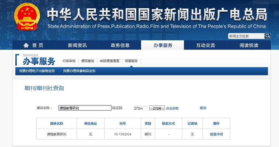Open 申报便捷通道 submenu item

109,61
